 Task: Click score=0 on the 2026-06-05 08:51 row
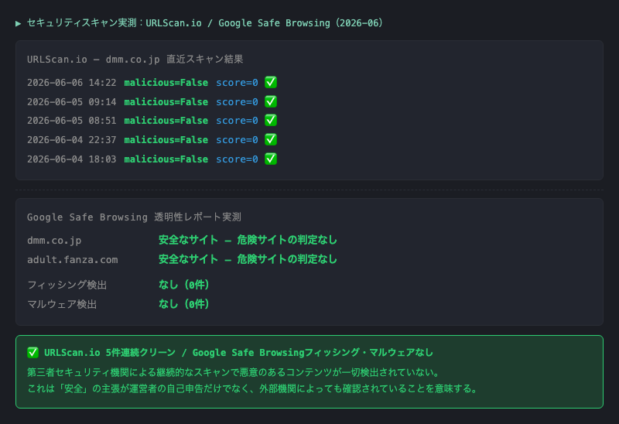(237, 121)
